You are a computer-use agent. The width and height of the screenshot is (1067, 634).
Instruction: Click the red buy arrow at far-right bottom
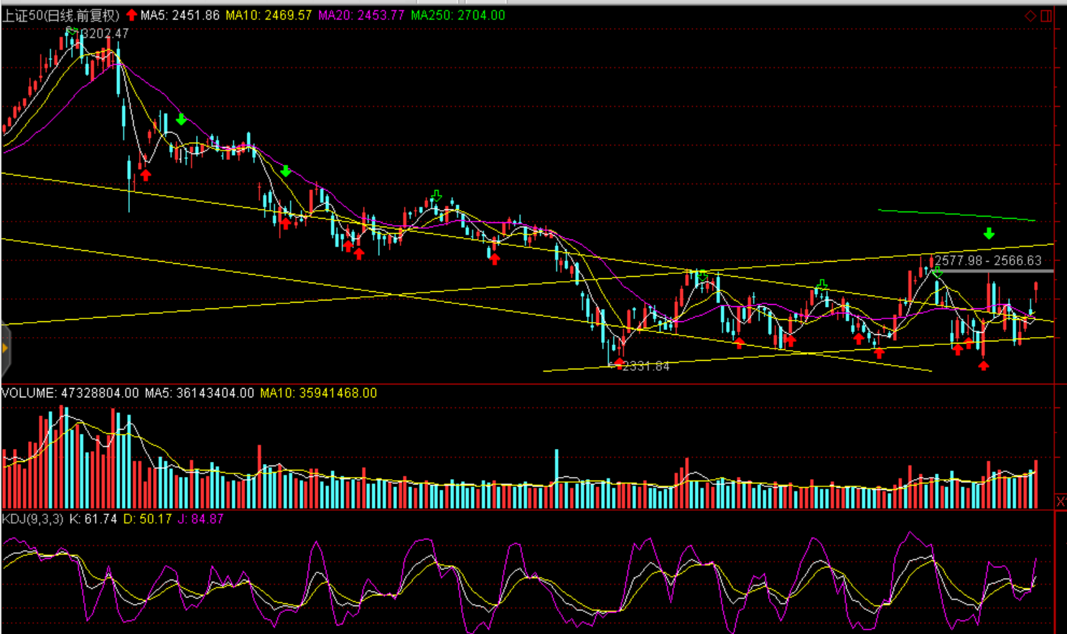point(984,366)
